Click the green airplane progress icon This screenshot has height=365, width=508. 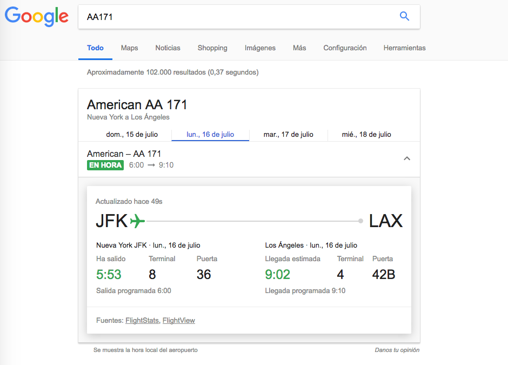coord(138,221)
